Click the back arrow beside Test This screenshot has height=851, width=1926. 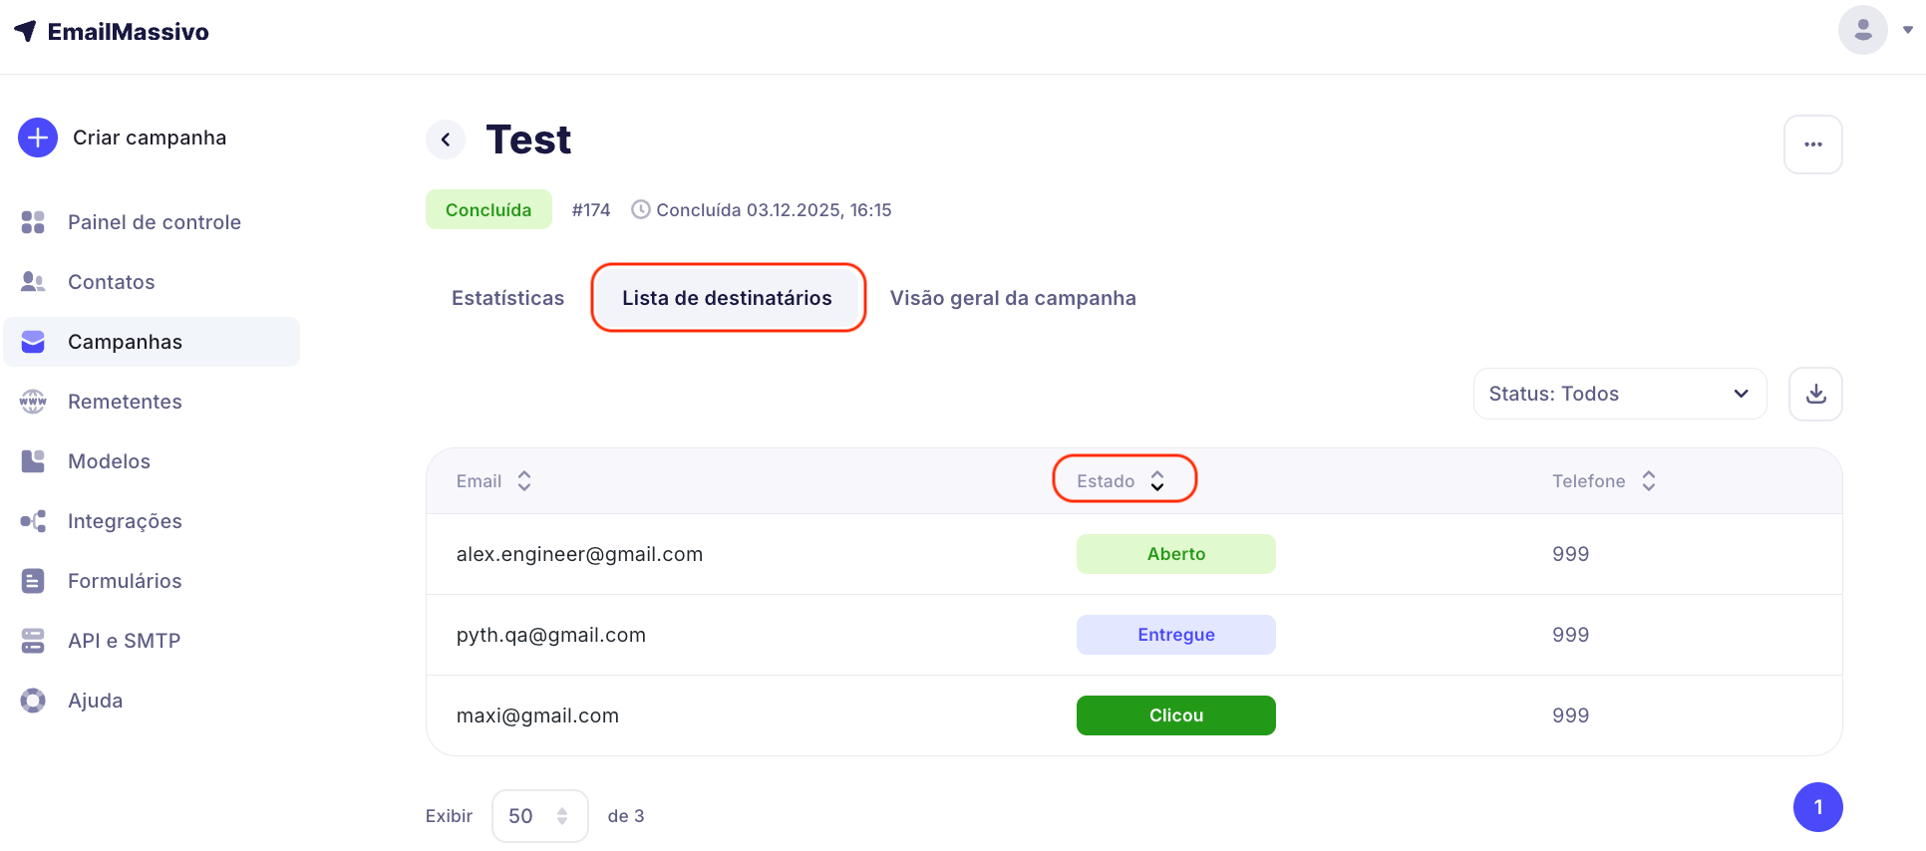(x=446, y=140)
